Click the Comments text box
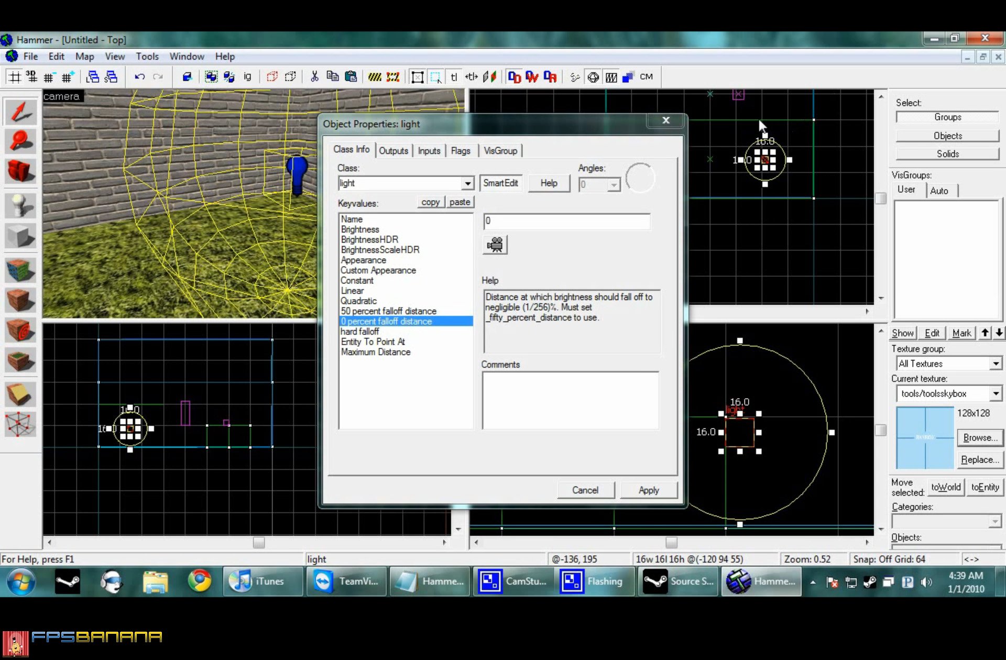Image resolution: width=1006 pixels, height=660 pixels. click(570, 400)
